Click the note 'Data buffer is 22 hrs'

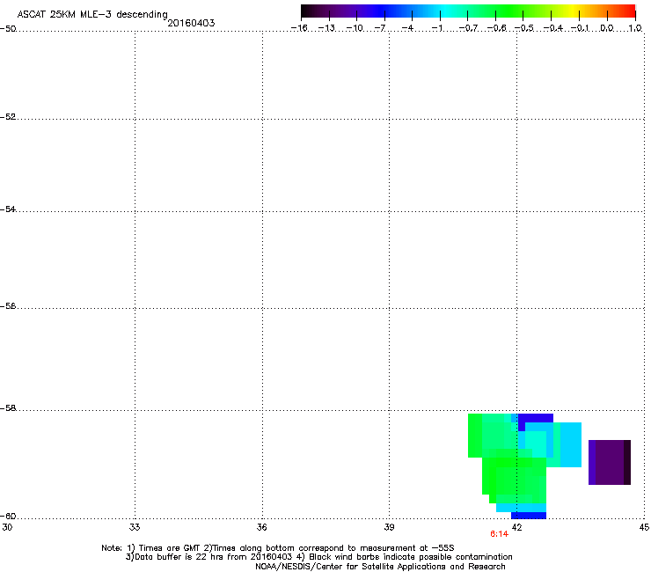[x=179, y=557]
